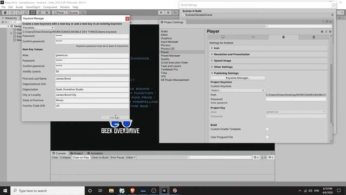This screenshot has height=195, width=346.
Task: Toggle Scenes/SampleScene checkbox in Build Settings
Action: click(183, 15)
